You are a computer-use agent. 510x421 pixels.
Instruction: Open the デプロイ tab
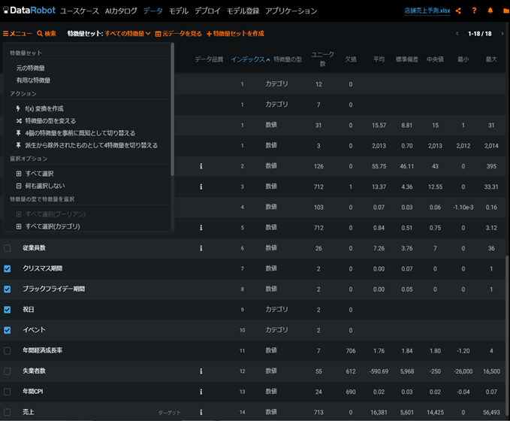click(207, 11)
